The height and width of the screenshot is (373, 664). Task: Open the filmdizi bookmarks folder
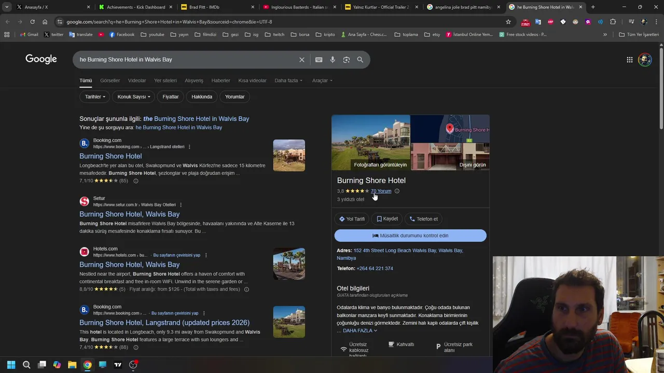pos(206,35)
